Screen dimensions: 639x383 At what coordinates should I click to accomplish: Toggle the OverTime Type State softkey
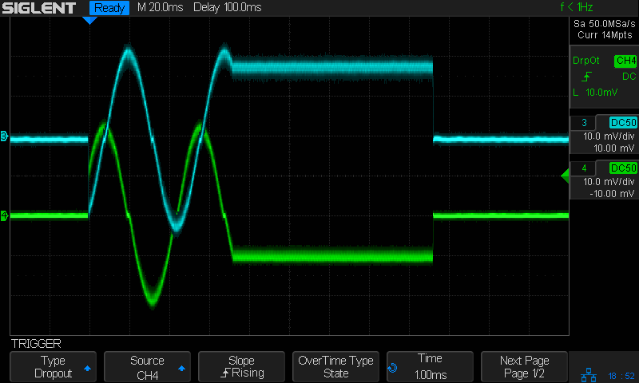[335, 367]
